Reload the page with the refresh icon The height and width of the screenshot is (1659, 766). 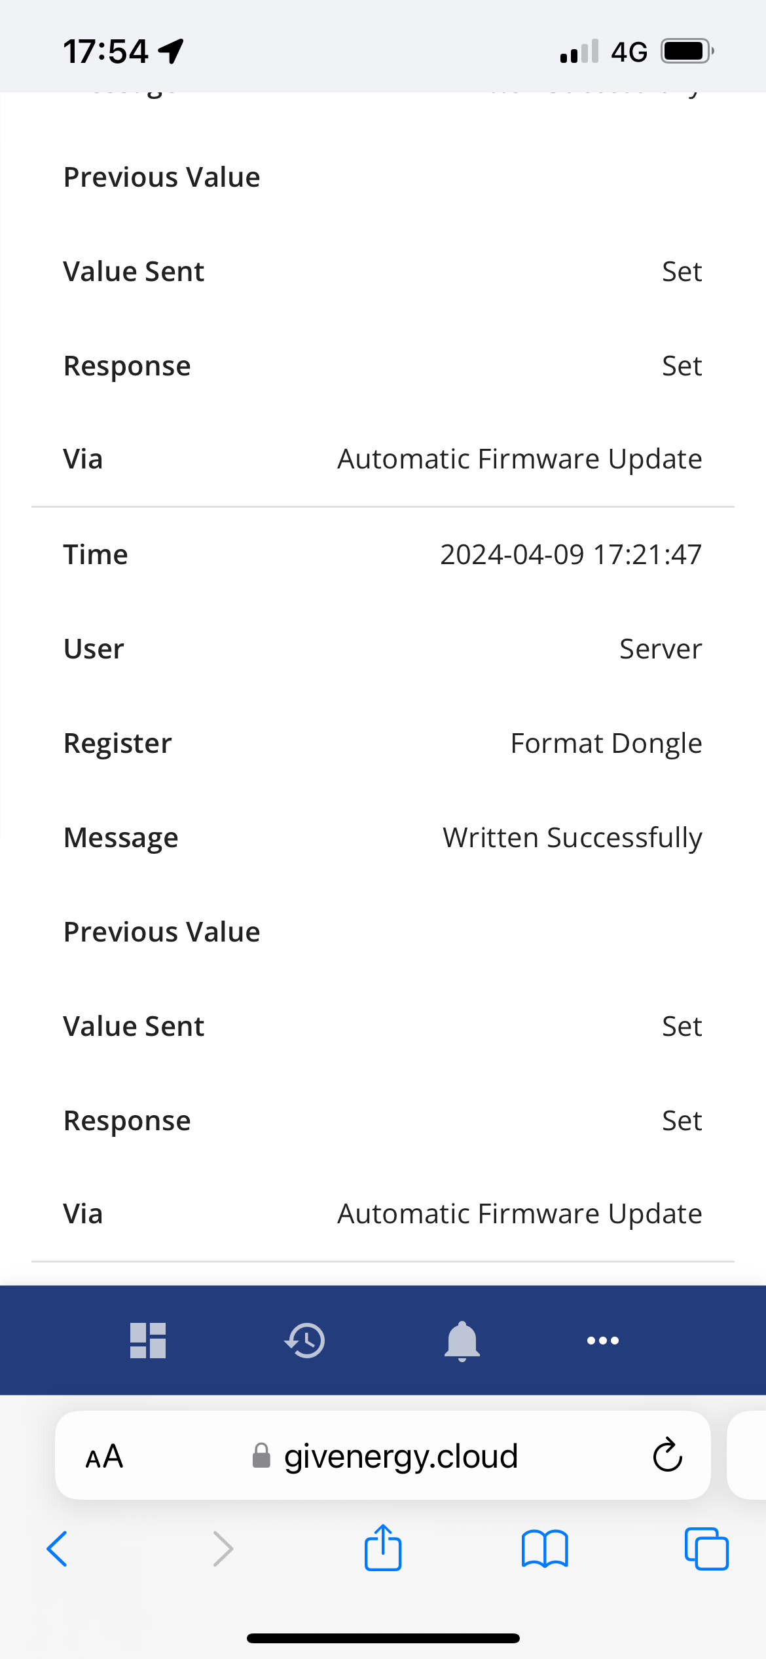[668, 1455]
